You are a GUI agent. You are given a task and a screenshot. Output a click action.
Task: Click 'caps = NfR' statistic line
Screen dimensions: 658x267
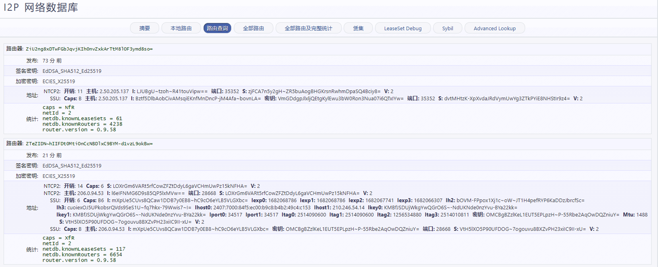pyautogui.click(x=58, y=107)
